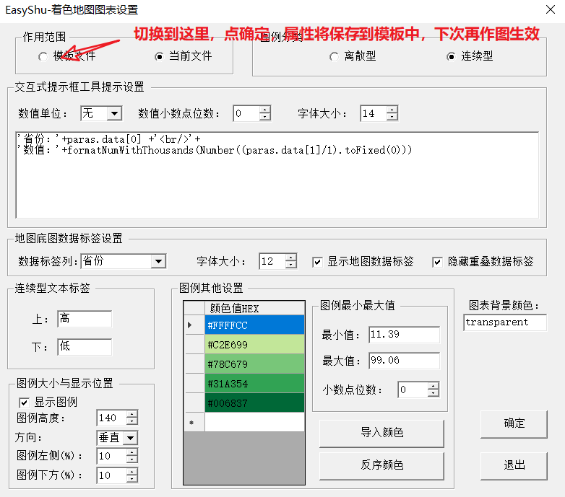Confirm settings with 确定 button
Viewport: 565px width, 497px height.
[x=514, y=423]
